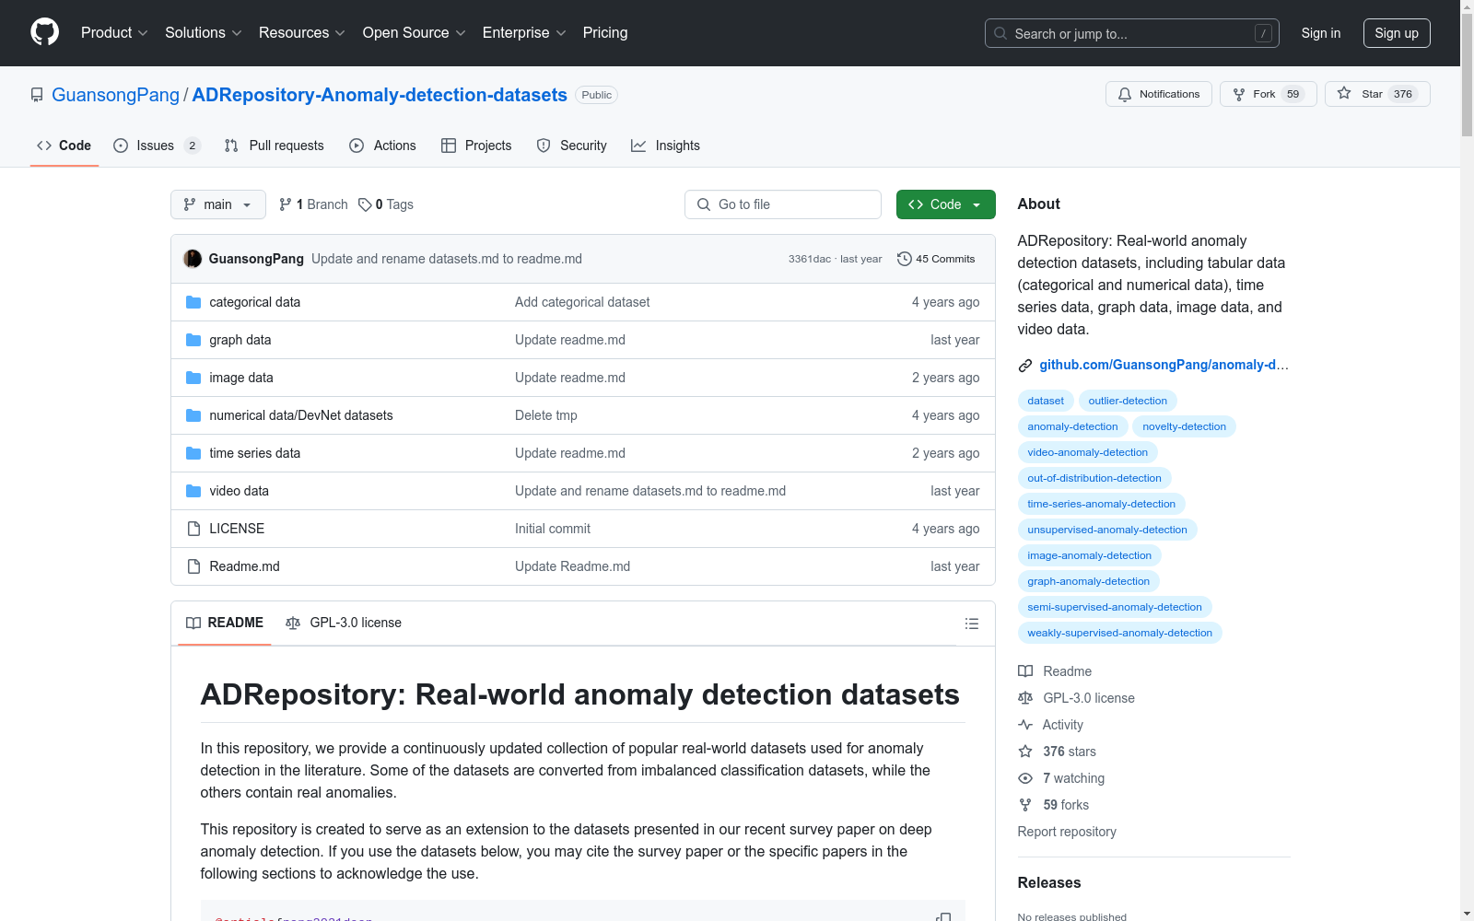1474x921 pixels.
Task: Click the image data folder icon
Action: pos(193,378)
